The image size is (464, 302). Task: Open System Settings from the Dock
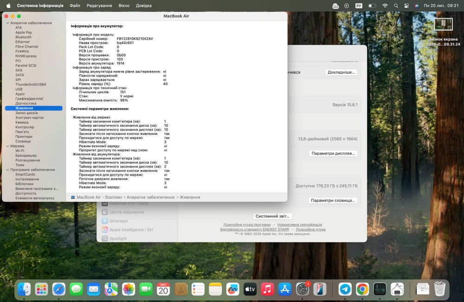click(303, 289)
